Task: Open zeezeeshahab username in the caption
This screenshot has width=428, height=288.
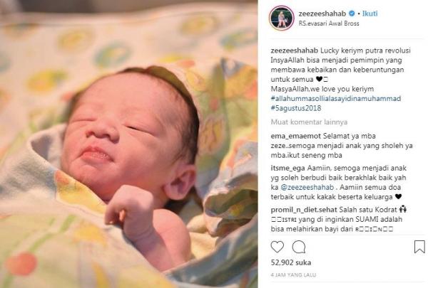Action: point(294,50)
